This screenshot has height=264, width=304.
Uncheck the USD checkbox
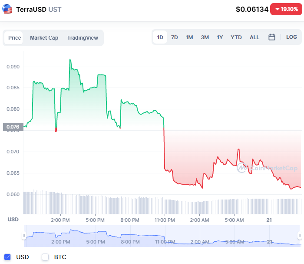pyautogui.click(x=7, y=257)
